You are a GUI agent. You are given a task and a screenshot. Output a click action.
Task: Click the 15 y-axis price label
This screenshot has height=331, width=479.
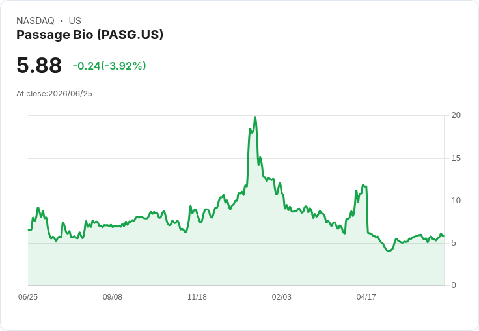456,158
